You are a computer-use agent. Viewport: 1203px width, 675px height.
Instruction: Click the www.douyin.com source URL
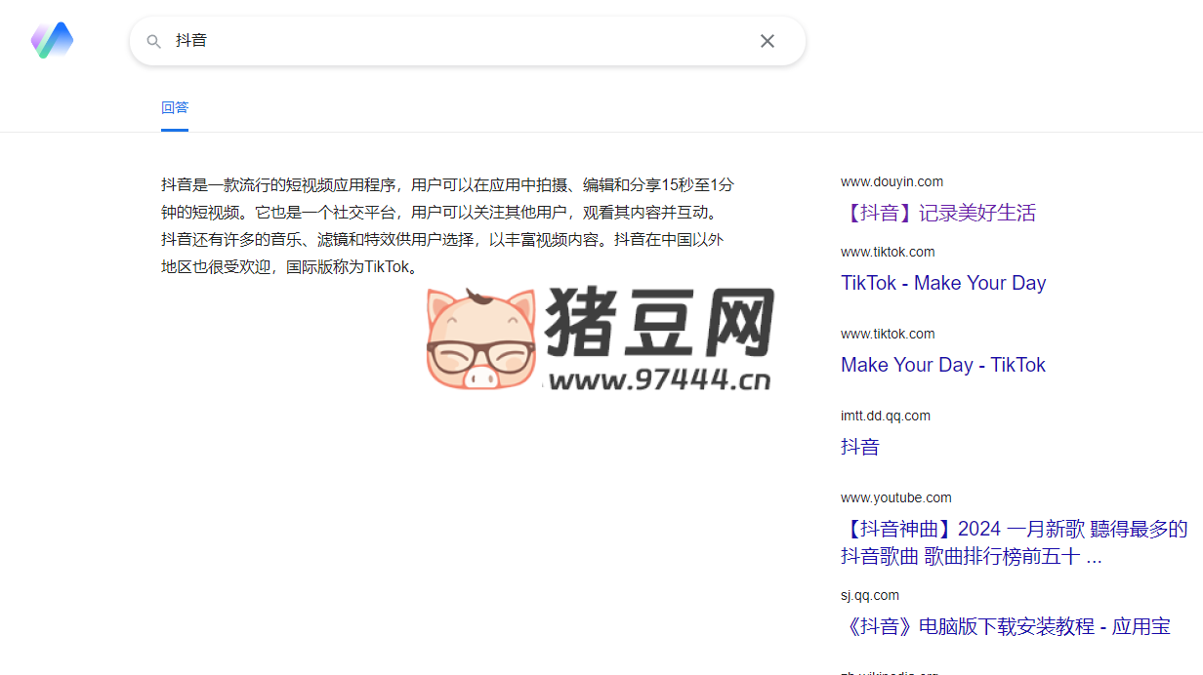[892, 181]
